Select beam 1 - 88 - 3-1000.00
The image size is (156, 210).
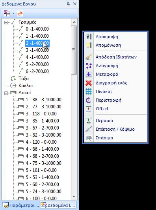tap(44, 100)
